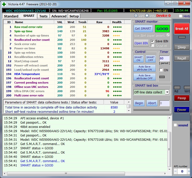Viewport: 192px width, 178px height.
Task: Select the Spin-up time attribute row
Action: [x=67, y=31]
